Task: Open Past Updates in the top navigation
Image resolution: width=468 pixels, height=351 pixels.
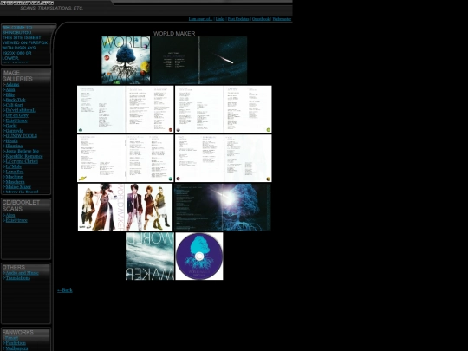Action: click(238, 19)
